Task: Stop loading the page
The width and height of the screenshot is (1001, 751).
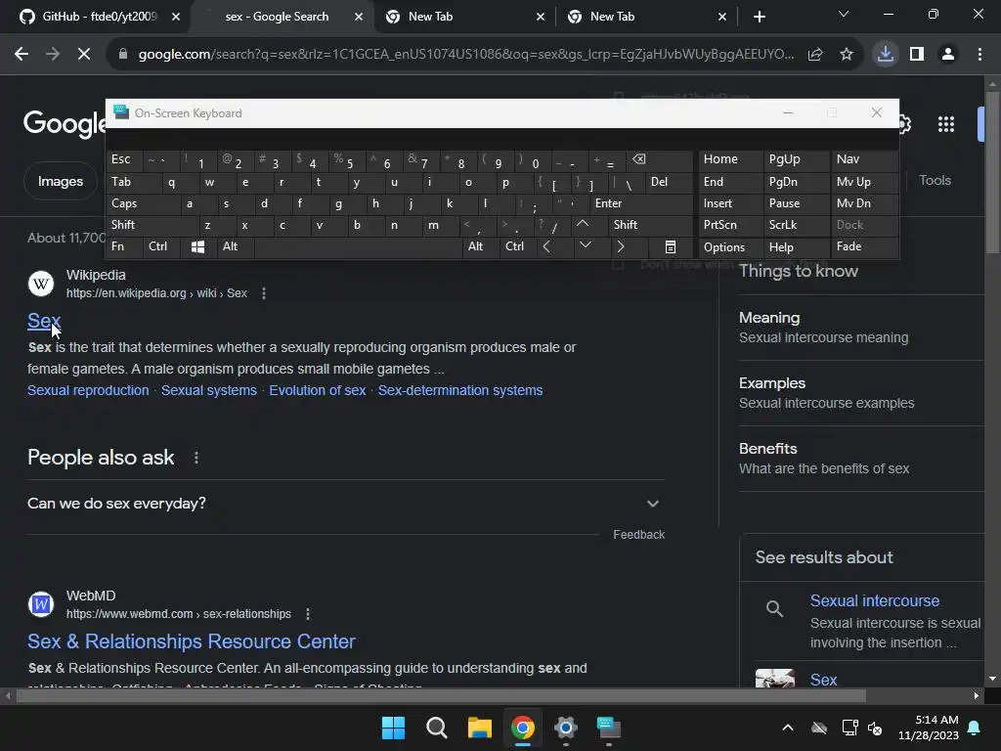Action: pyautogui.click(x=84, y=55)
